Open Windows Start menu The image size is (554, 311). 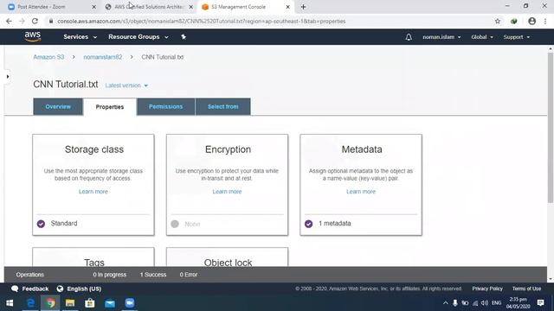pos(10,303)
